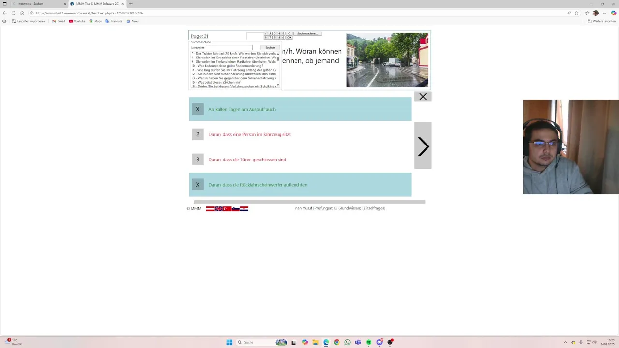Open Maps bookmark

(95, 21)
